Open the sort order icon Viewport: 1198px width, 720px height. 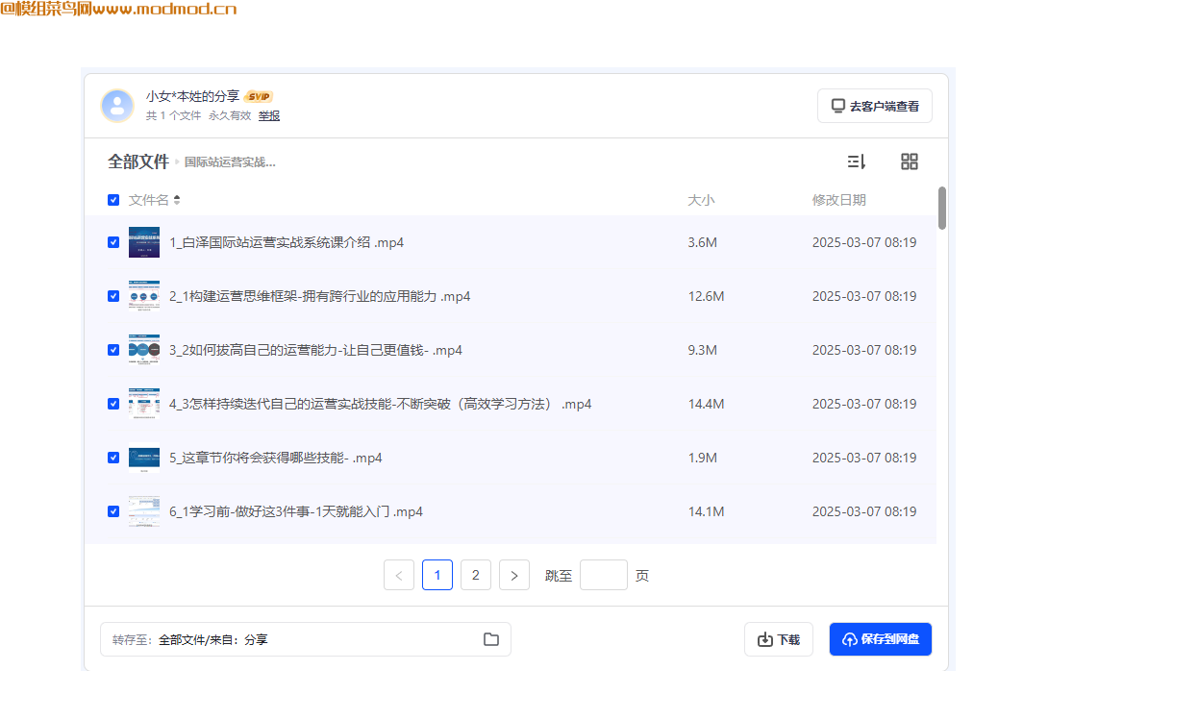coord(857,161)
